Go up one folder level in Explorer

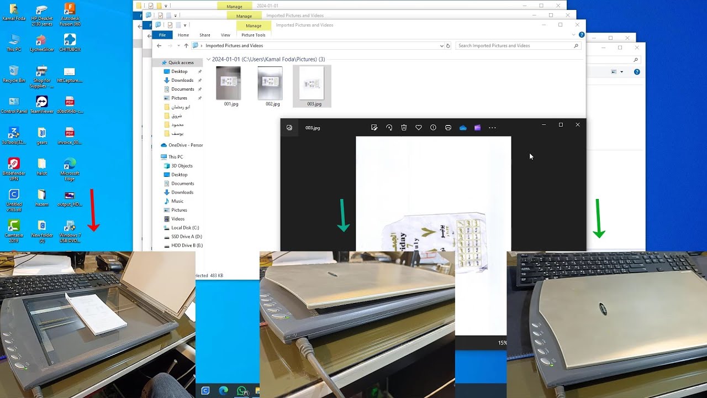186,46
